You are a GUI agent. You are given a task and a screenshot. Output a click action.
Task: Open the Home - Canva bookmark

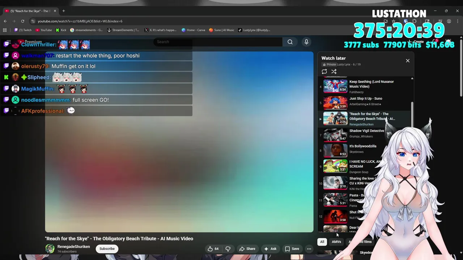[193, 30]
